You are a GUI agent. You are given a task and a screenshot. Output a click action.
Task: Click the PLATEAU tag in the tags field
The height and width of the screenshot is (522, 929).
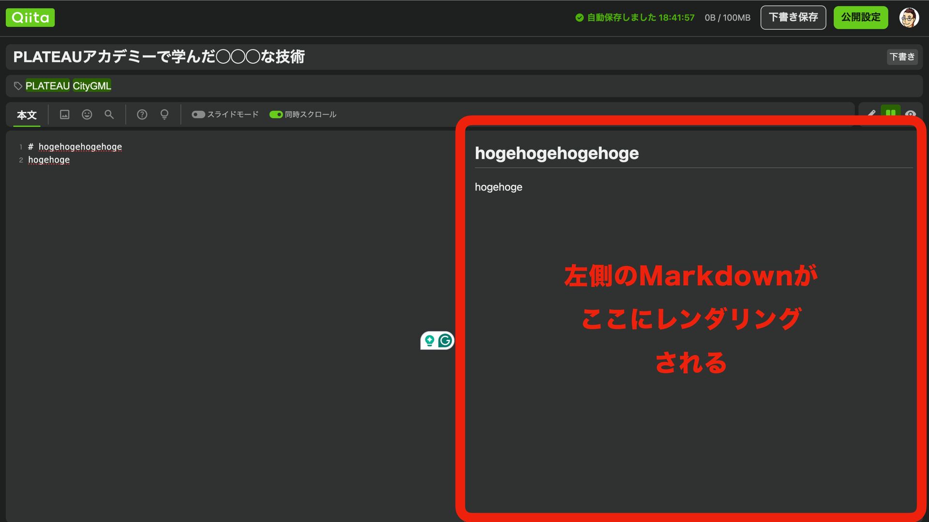click(x=47, y=86)
